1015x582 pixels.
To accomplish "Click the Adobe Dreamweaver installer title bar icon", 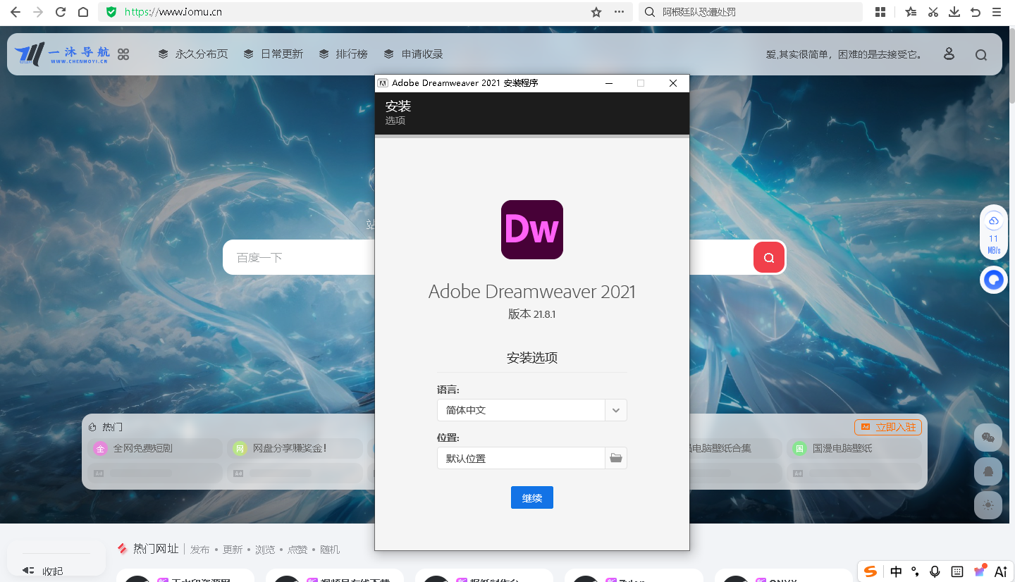I will tap(383, 83).
